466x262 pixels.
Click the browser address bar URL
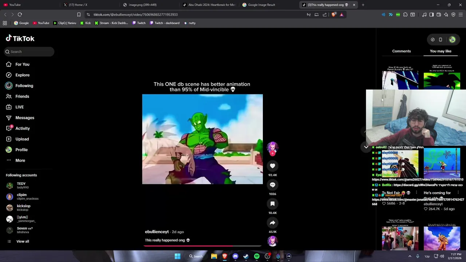coord(135,15)
